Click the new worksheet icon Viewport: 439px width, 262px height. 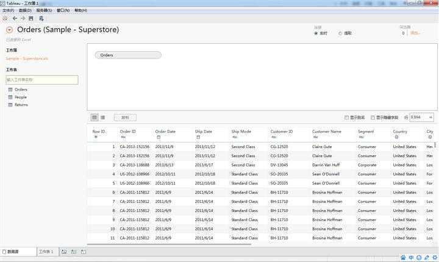(64, 252)
